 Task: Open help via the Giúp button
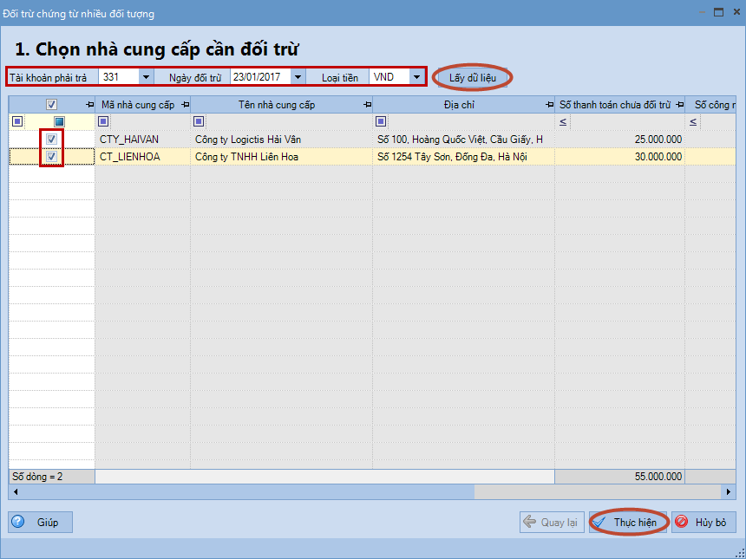40,523
